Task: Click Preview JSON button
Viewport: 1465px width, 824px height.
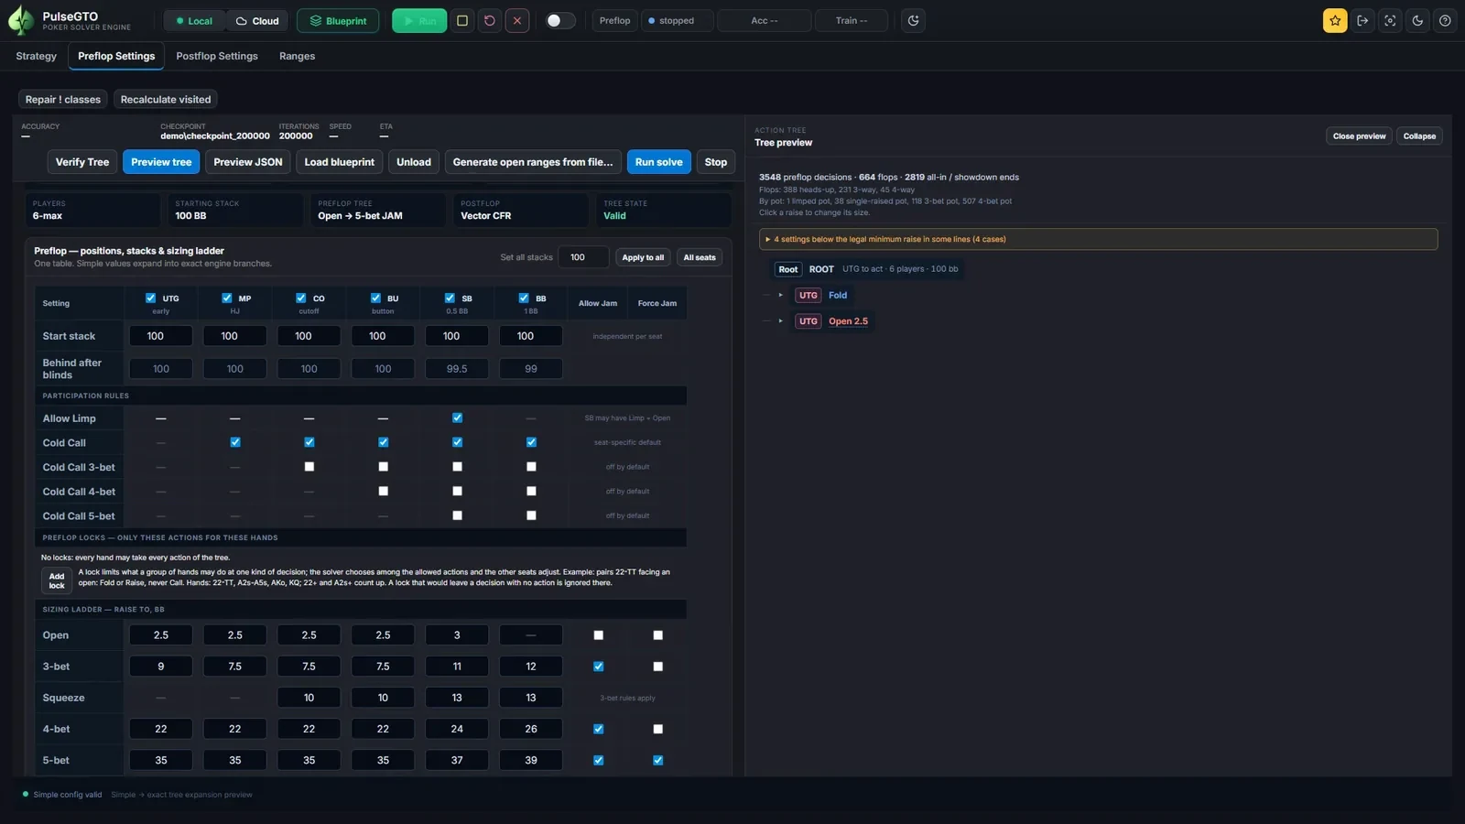Action: tap(248, 162)
